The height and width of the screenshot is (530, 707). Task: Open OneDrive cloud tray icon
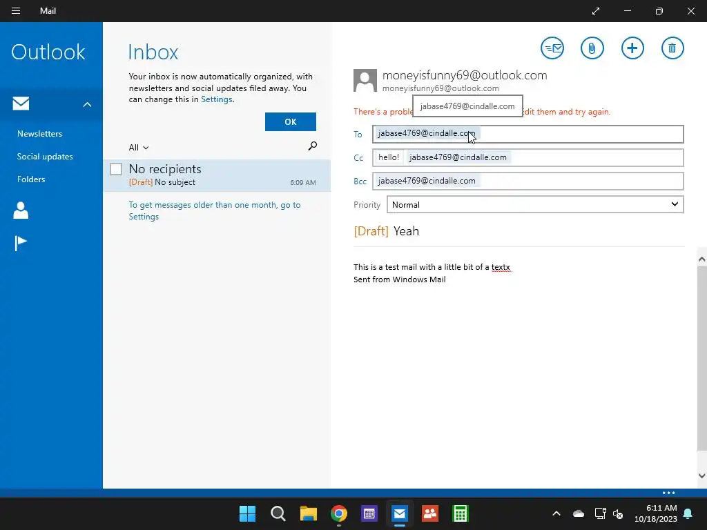coord(579,513)
